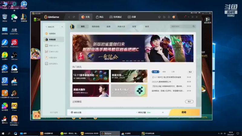Screen dimensions: 242x136
Task: Open the 2022LPL夏季赛赛程公布 news link
Action: (161, 82)
